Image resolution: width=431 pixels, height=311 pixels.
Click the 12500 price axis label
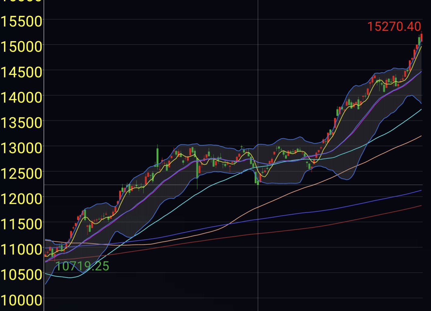(x=21, y=174)
